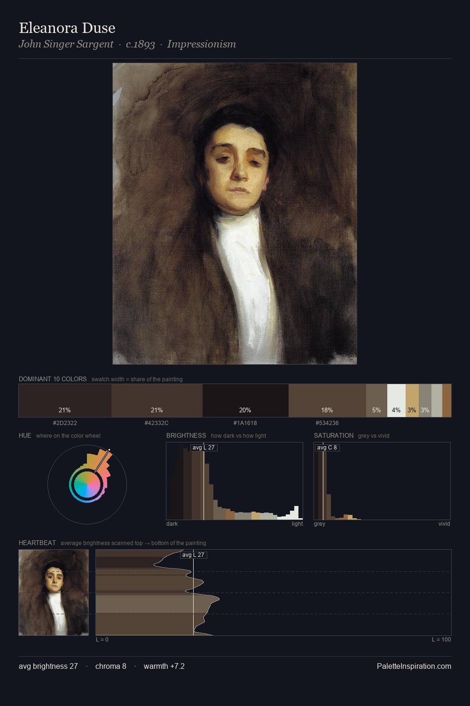Image resolution: width=470 pixels, height=706 pixels.
Task: Click the 'BRIGHTNESS' section heading
Action: click(186, 435)
